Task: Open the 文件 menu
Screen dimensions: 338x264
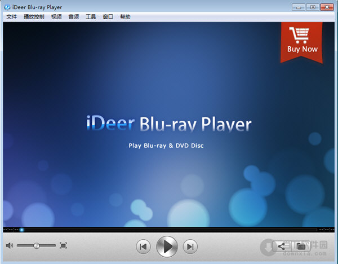Action: click(11, 16)
